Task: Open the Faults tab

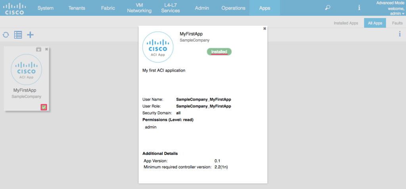Action: [x=397, y=23]
